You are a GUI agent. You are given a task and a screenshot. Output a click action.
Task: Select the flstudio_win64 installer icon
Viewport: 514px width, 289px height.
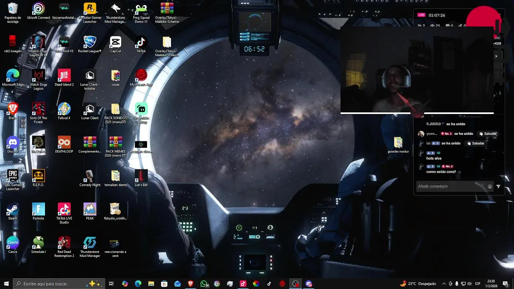(116, 212)
